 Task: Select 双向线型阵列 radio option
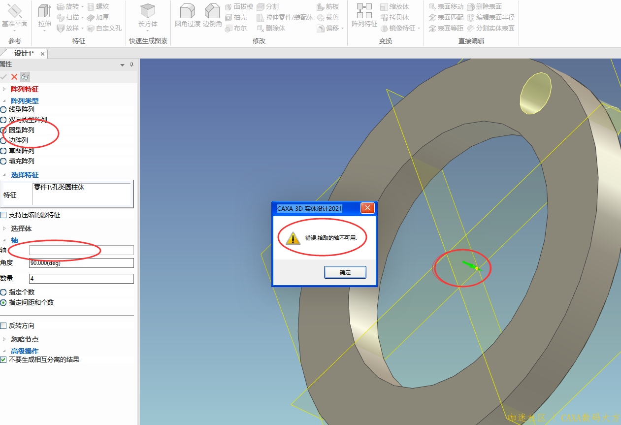click(3, 120)
